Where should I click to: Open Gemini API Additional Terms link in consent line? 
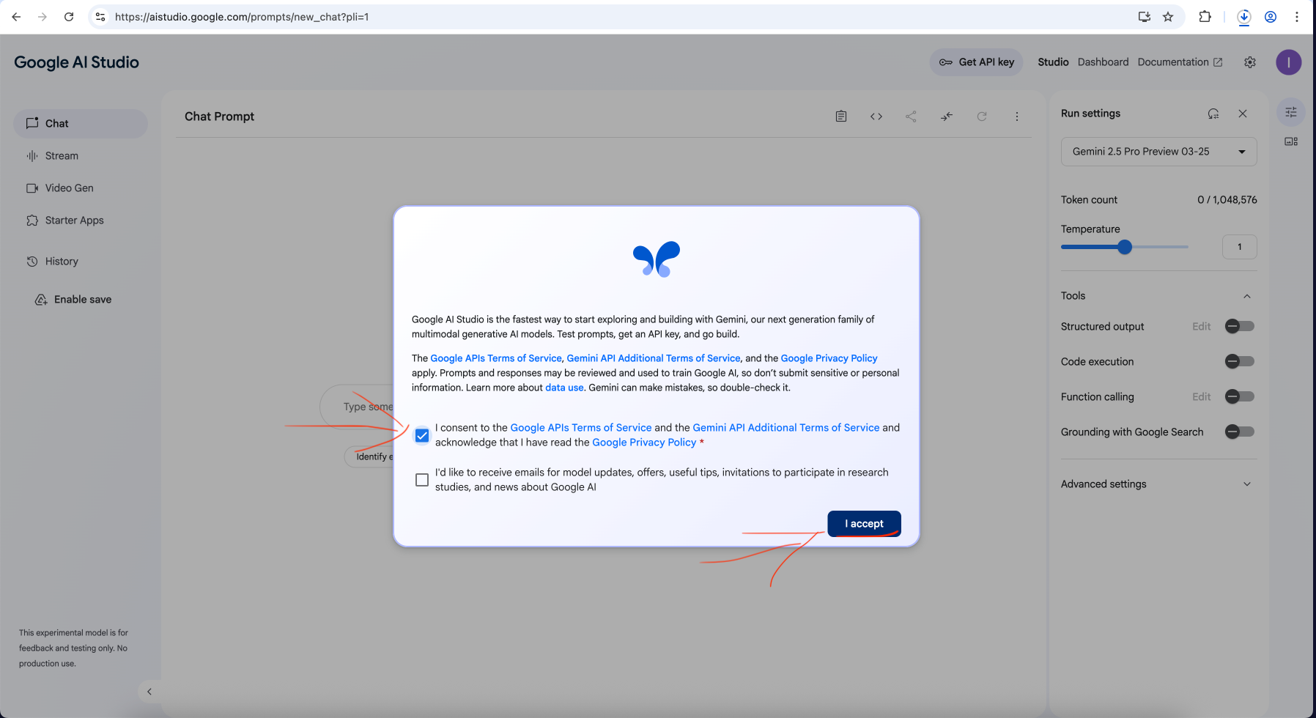tap(785, 428)
